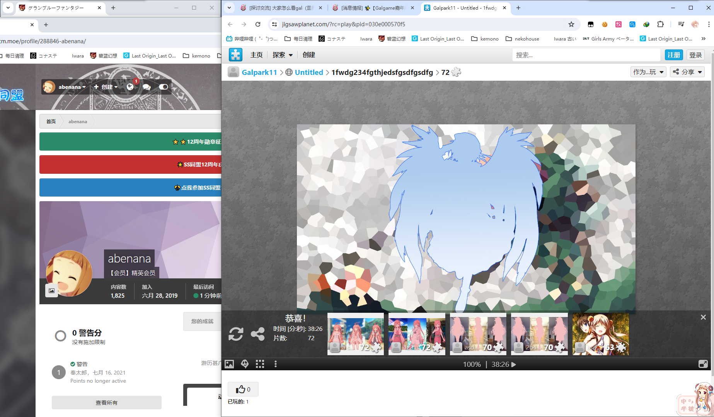This screenshot has width=714, height=417.
Task: Bookmark this page with the star icon
Action: [571, 24]
